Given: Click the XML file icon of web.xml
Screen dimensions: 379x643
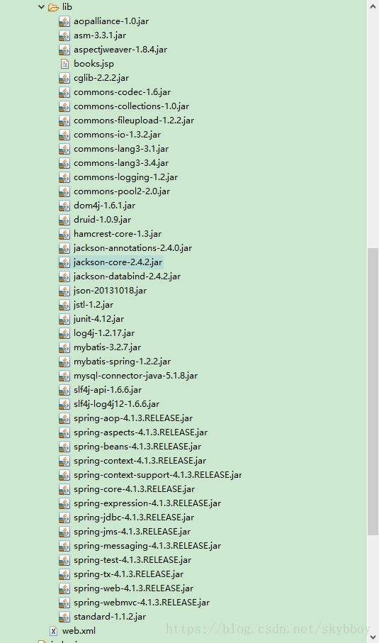Looking at the screenshot, I should click(53, 631).
